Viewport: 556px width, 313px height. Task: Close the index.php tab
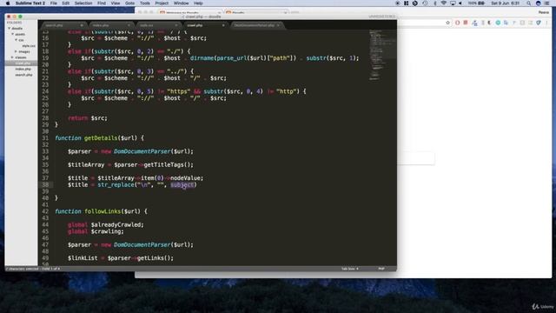point(129,25)
